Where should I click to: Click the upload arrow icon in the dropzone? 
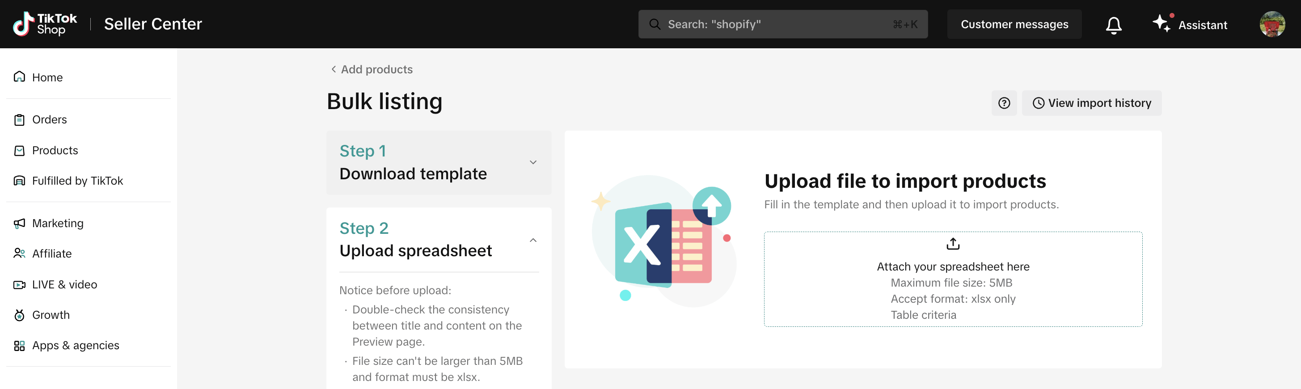click(953, 244)
